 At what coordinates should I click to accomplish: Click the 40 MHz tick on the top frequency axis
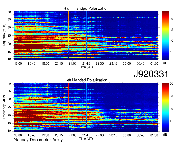click(9, 12)
